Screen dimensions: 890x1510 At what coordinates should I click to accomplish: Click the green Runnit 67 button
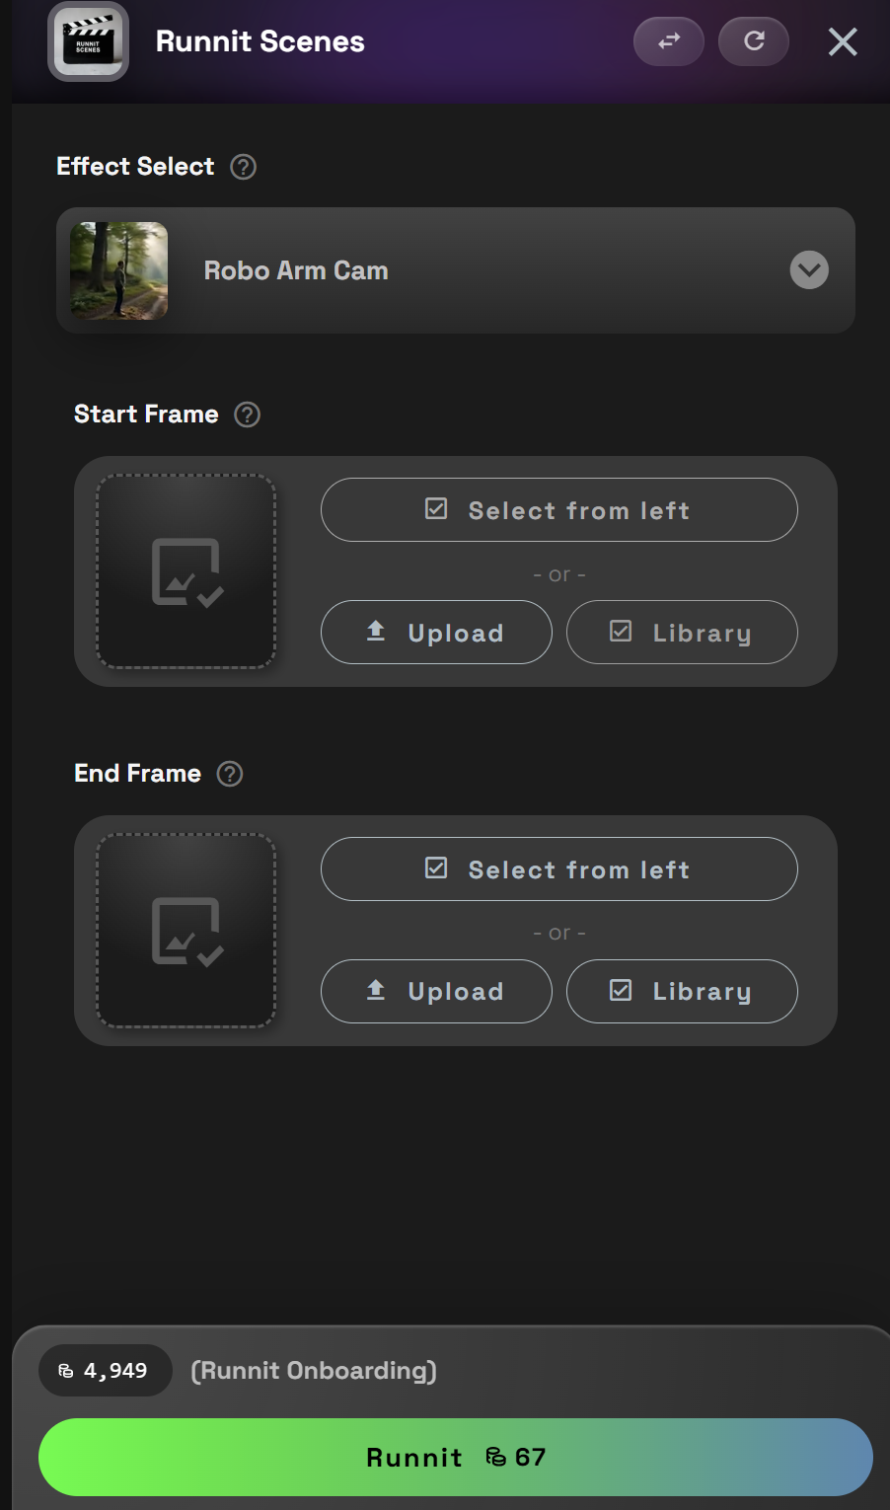pos(456,1457)
